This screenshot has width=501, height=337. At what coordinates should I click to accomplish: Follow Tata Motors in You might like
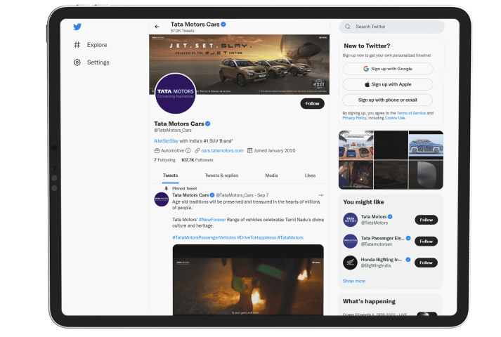click(x=427, y=220)
